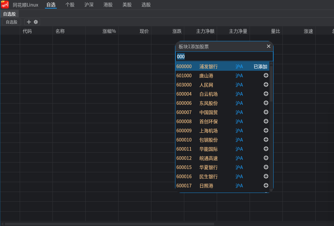Sort by the 量比 column header
Viewport: 334px width, 226px height.
(276, 31)
